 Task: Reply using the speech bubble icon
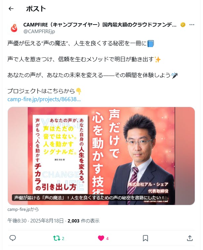tap(13, 238)
